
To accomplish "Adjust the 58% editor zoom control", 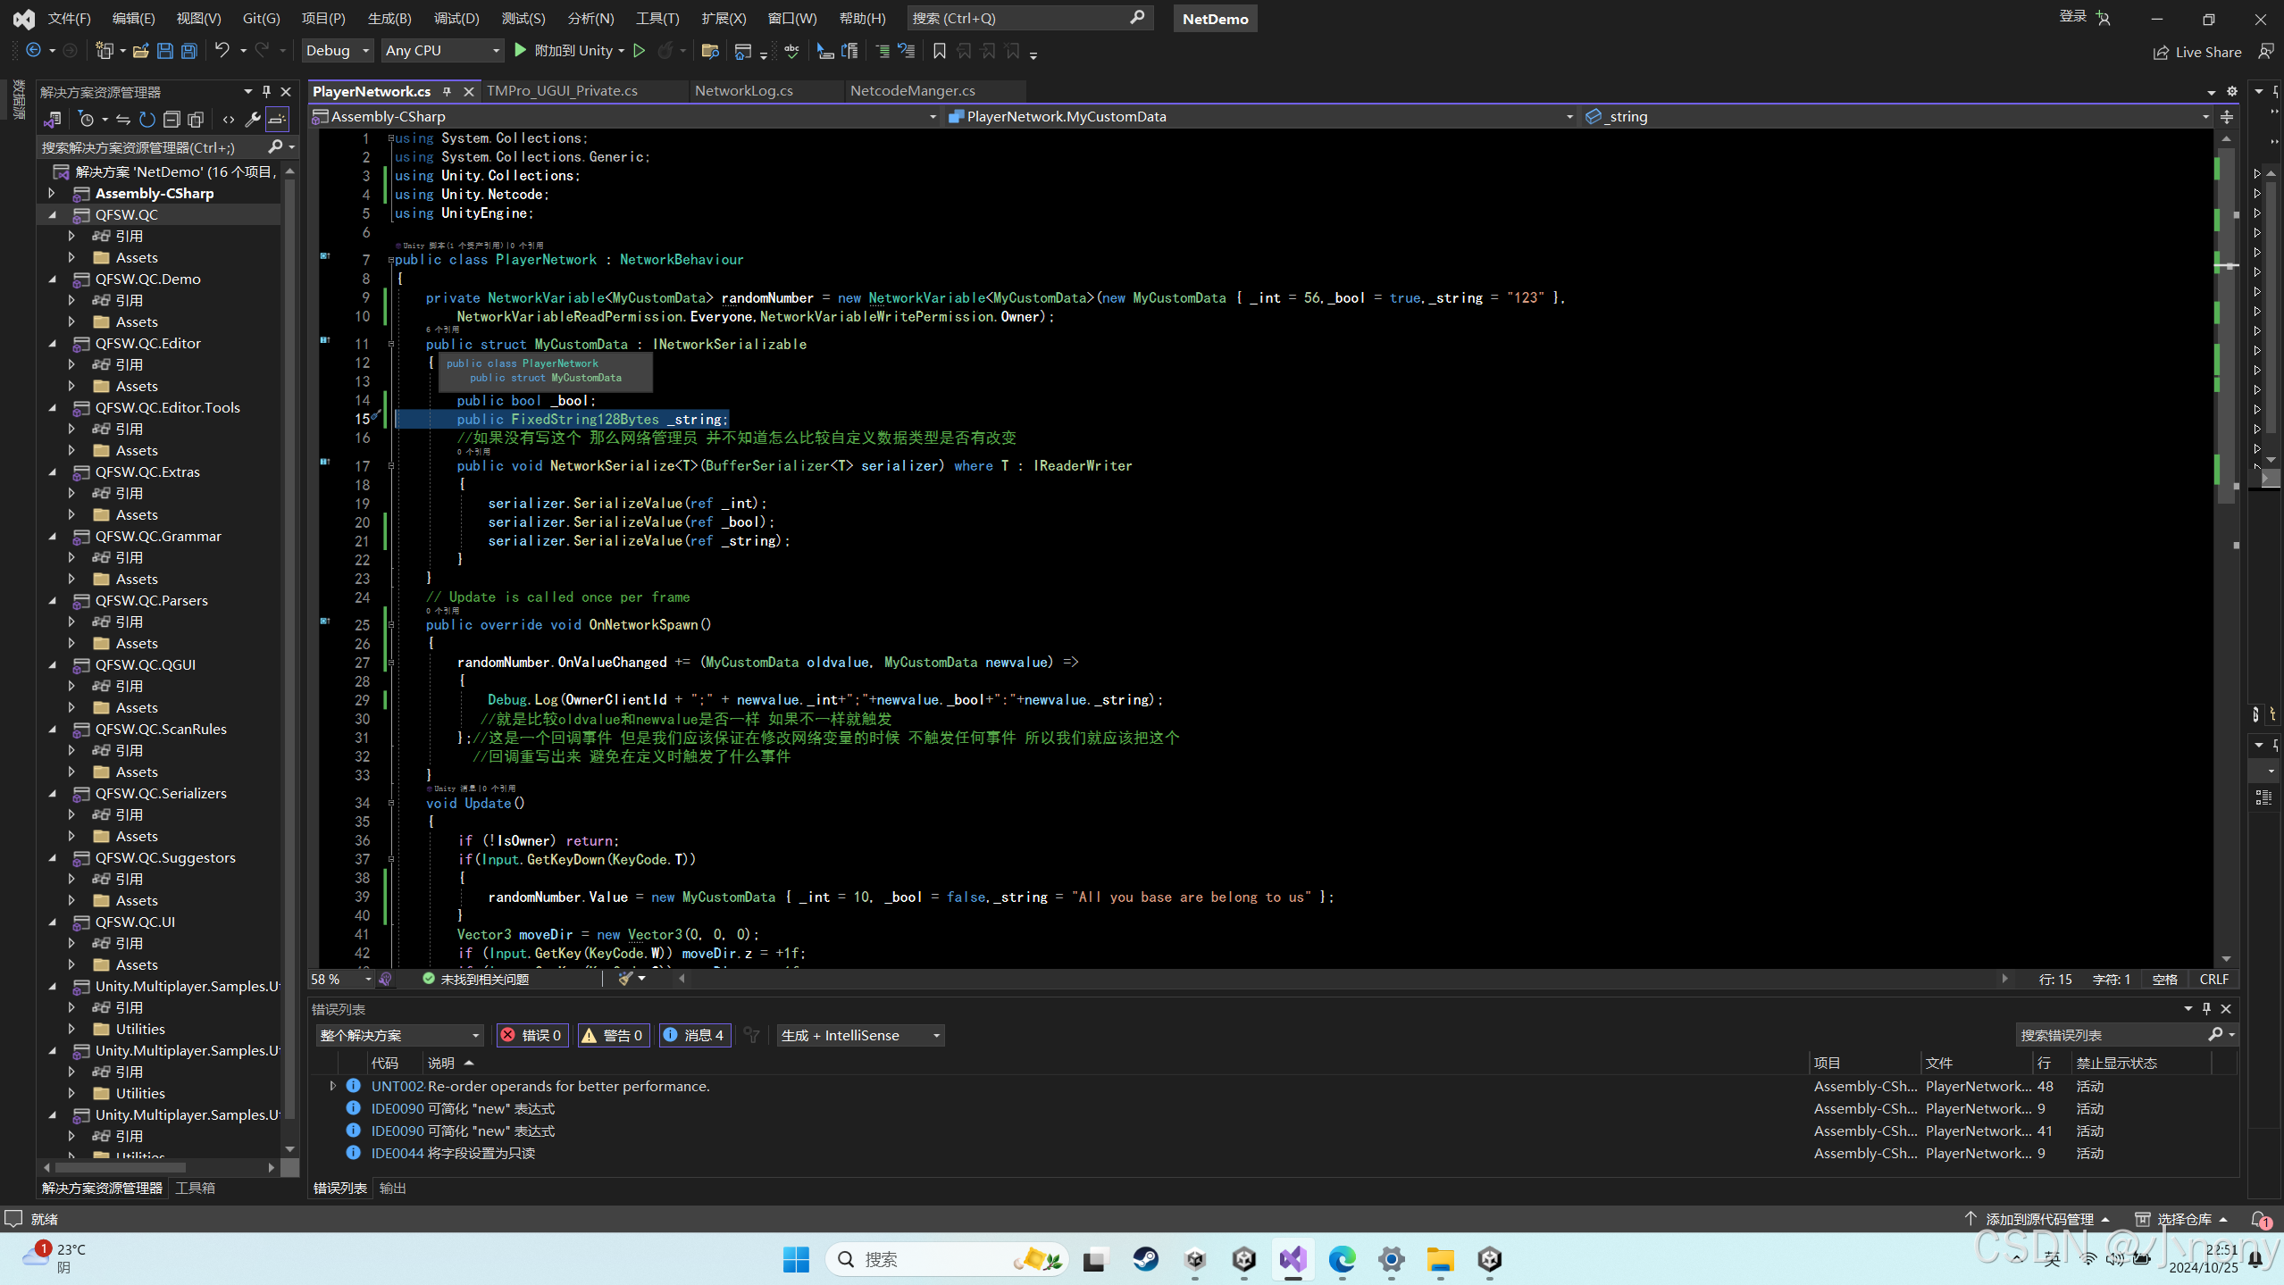I will pos(338,979).
